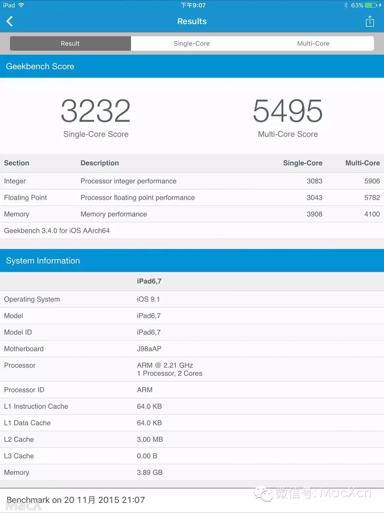Tap the Model ID label

pos(18,332)
